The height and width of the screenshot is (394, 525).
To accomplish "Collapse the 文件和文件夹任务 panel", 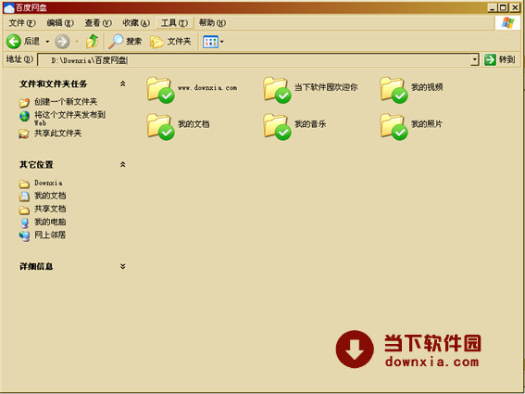I will tap(123, 83).
